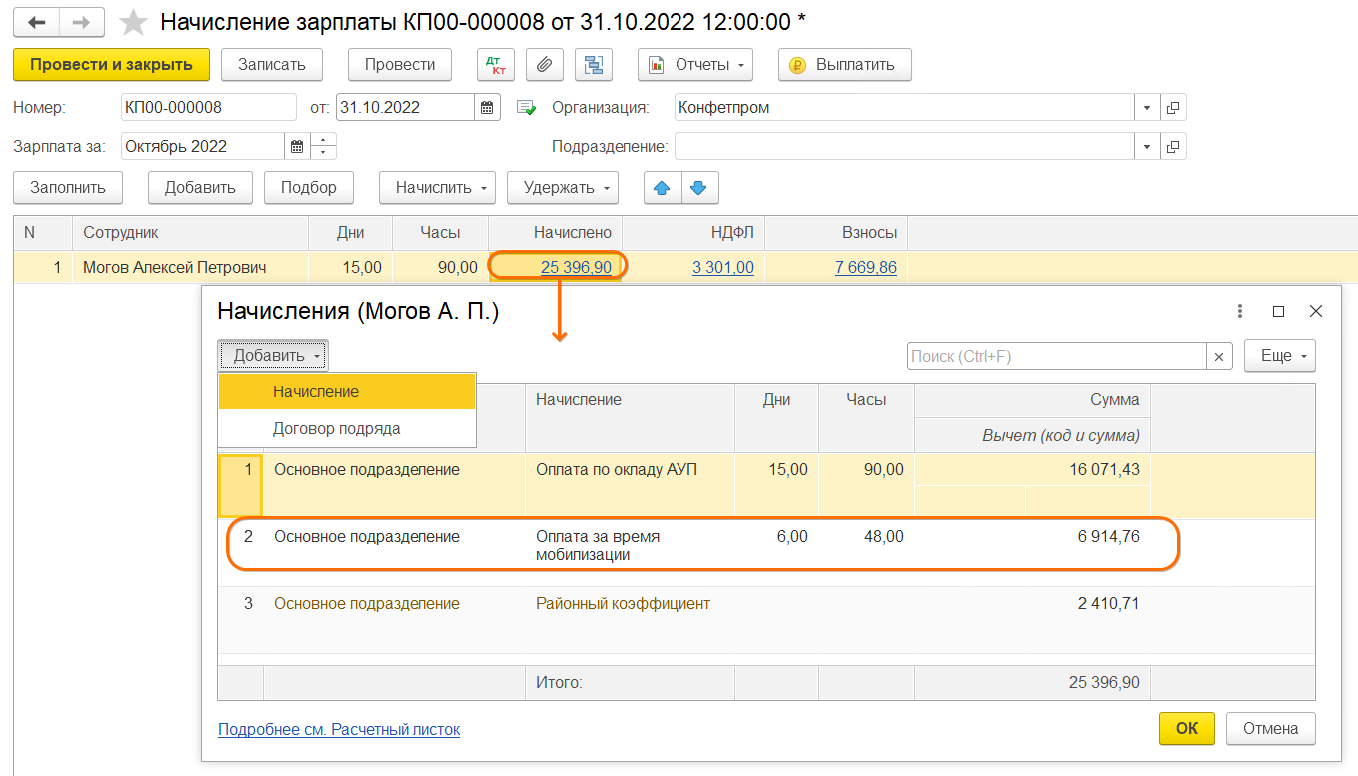
Task: Click the Зарплата за month field
Action: tap(203, 146)
